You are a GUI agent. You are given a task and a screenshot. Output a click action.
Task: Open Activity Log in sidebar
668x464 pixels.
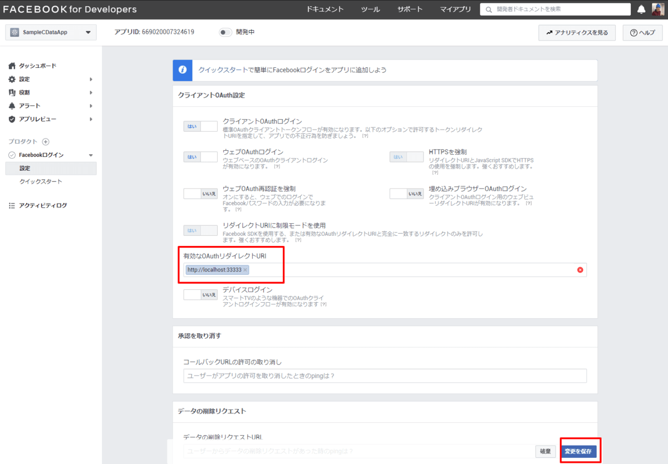tap(43, 206)
